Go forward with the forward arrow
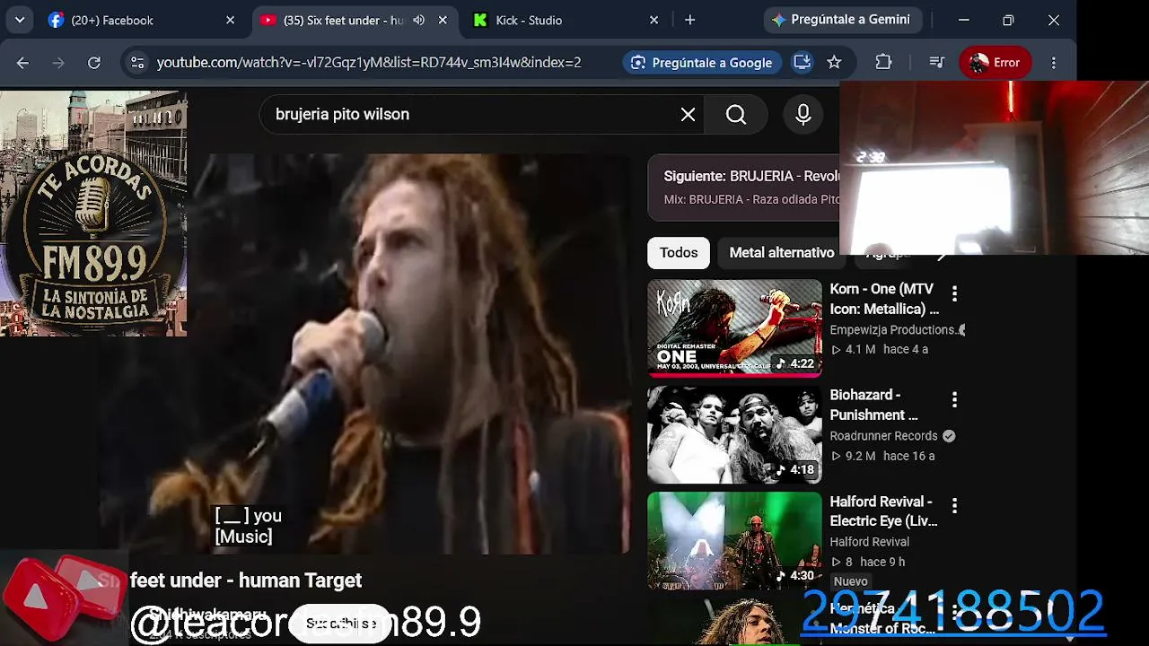 (58, 62)
